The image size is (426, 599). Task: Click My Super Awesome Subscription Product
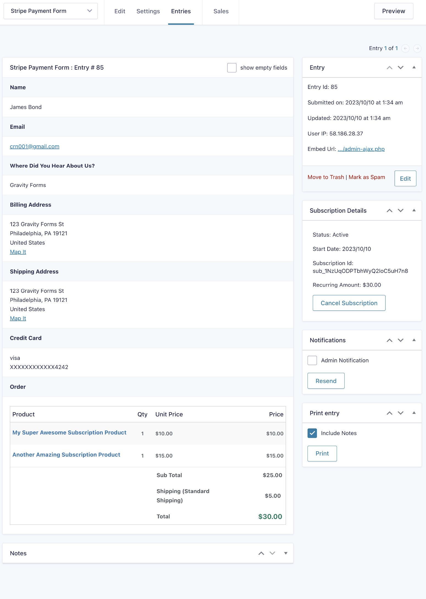[x=69, y=433]
